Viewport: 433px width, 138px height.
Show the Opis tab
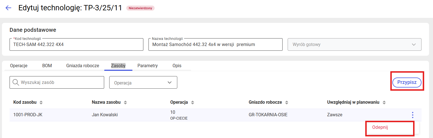point(177,66)
